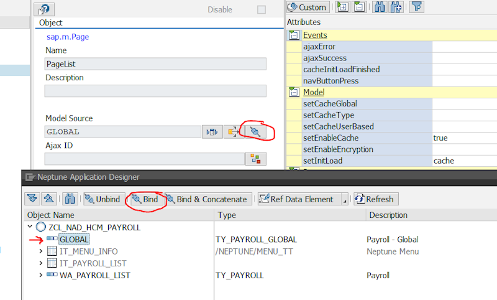The width and height of the screenshot is (497, 300).
Task: Click the second Model Source navigation icon
Action: click(x=233, y=131)
